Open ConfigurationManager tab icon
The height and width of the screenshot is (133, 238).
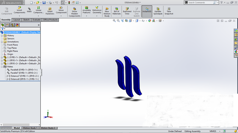tap(12, 25)
